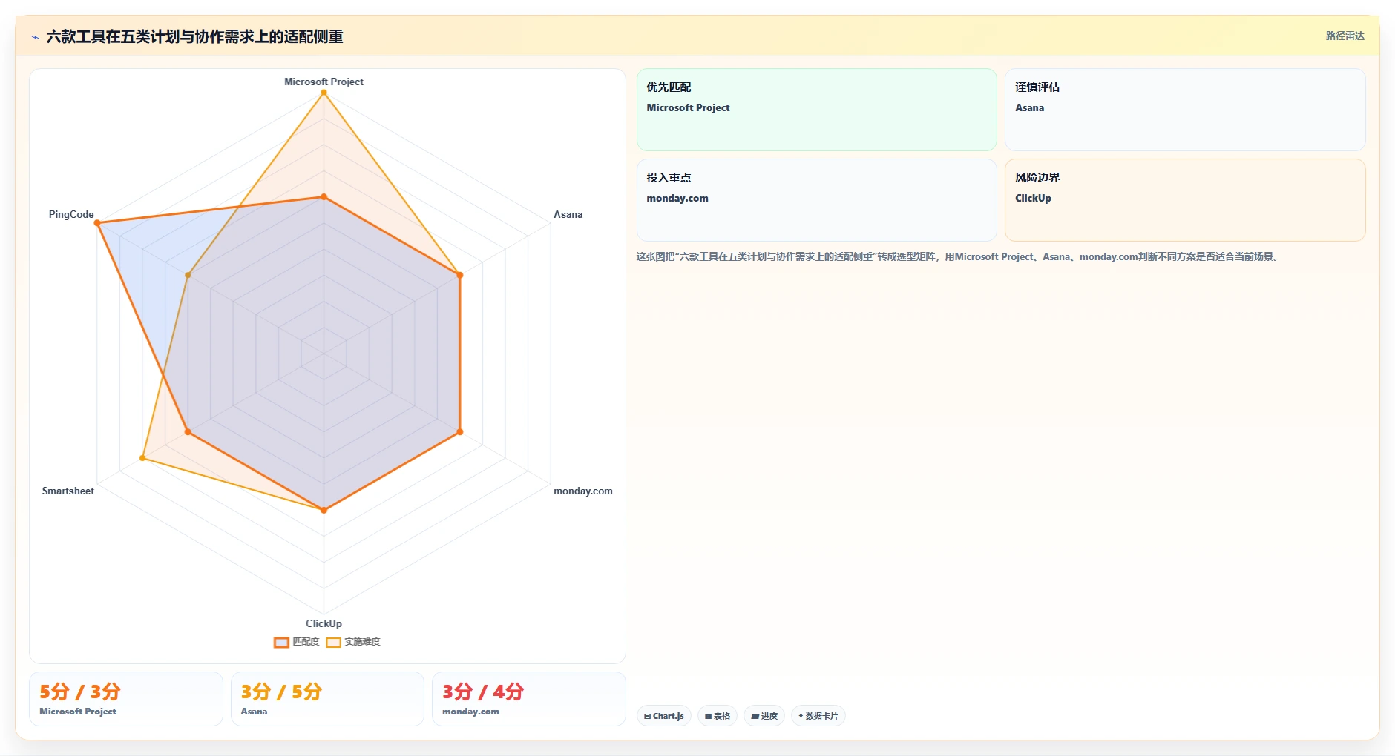This screenshot has width=1395, height=756.
Task: Click the 进度 tag chip
Action: (x=764, y=716)
